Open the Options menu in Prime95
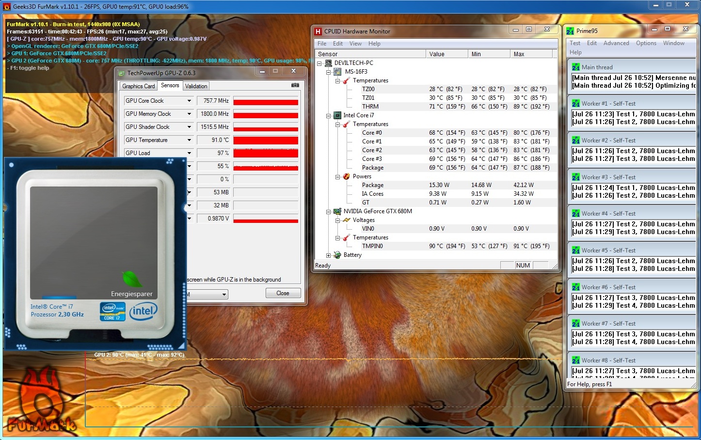Image resolution: width=701 pixels, height=440 pixels. [x=646, y=43]
